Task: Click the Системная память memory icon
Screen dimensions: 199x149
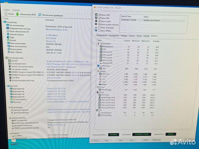Action: (x=10, y=69)
